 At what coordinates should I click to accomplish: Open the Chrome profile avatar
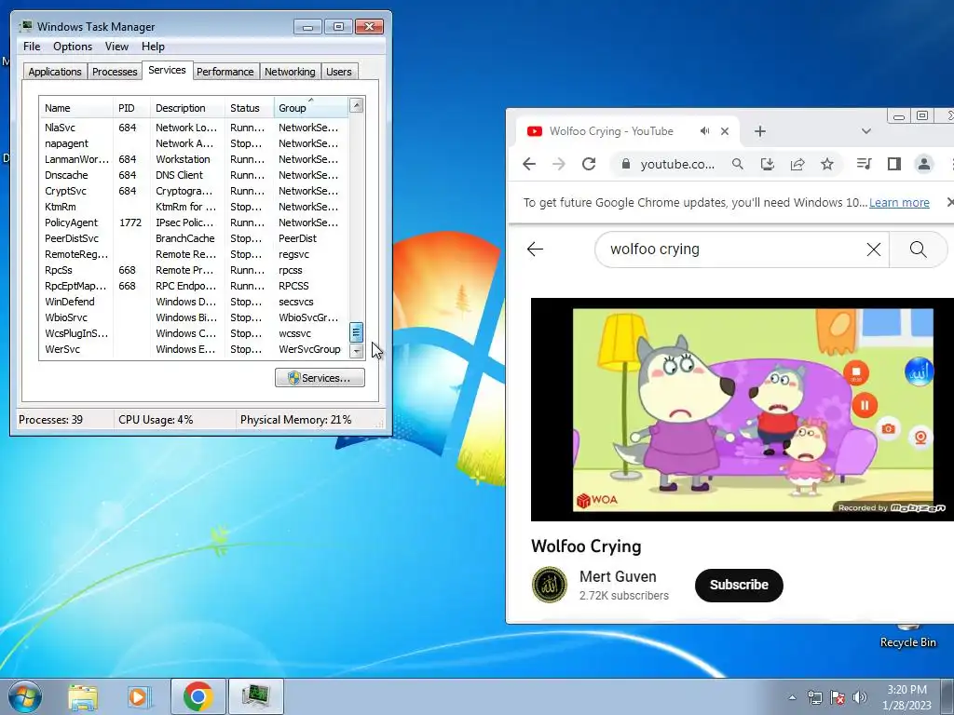[x=923, y=164]
